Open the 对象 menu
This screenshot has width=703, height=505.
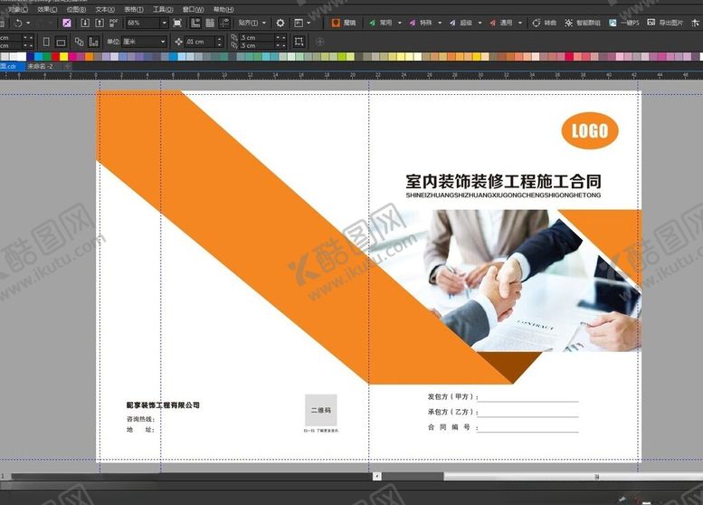pyautogui.click(x=18, y=9)
